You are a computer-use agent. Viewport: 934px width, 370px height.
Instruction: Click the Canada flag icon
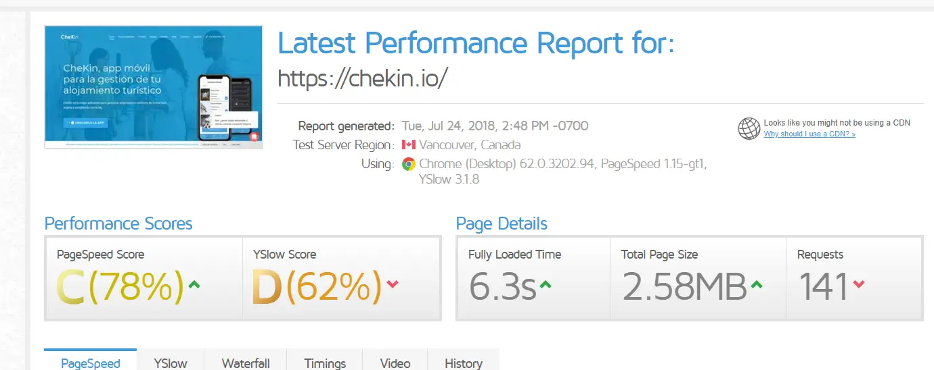click(408, 144)
